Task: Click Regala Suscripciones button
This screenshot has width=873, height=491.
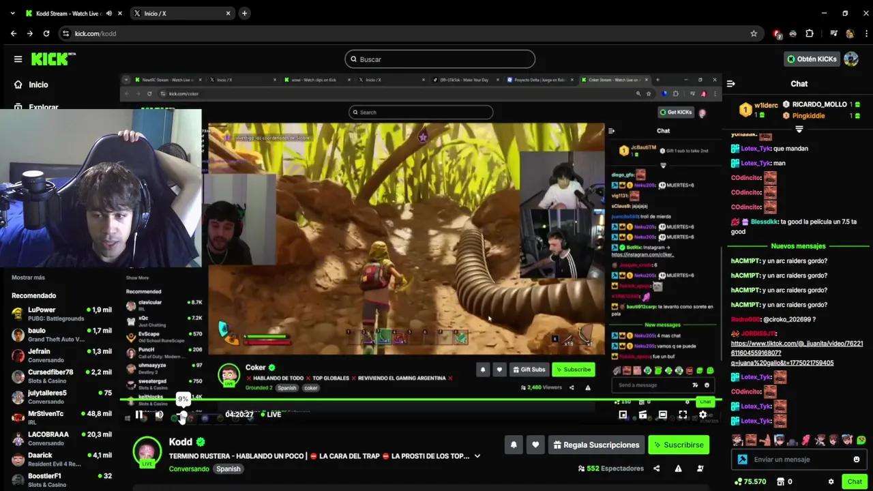Action: 596,445
